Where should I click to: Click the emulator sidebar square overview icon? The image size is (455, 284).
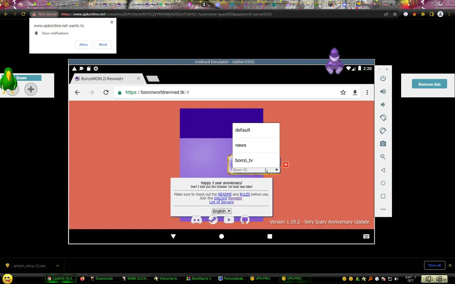click(383, 196)
